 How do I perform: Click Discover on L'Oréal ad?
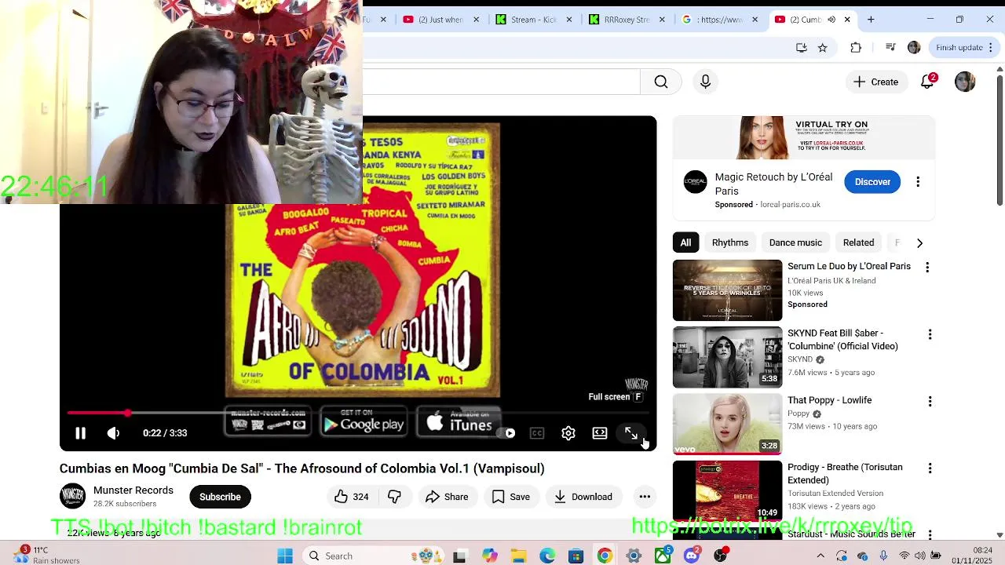point(872,182)
